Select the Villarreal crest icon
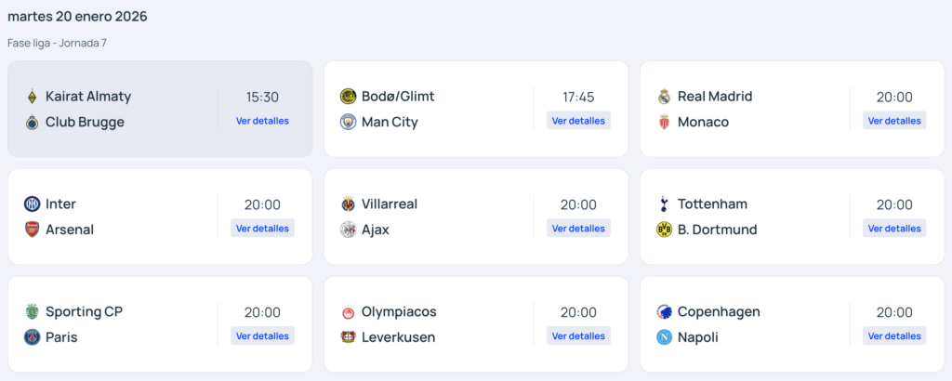 click(349, 204)
